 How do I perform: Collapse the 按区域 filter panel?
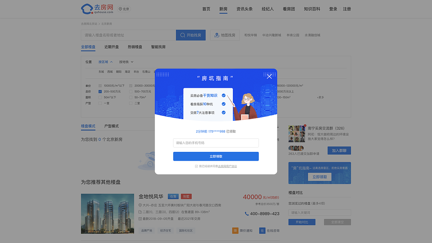pyautogui.click(x=105, y=62)
